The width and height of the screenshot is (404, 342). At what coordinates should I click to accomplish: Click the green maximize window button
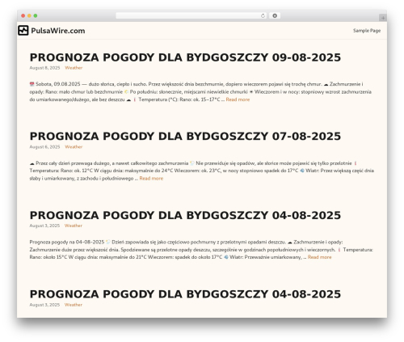36,16
